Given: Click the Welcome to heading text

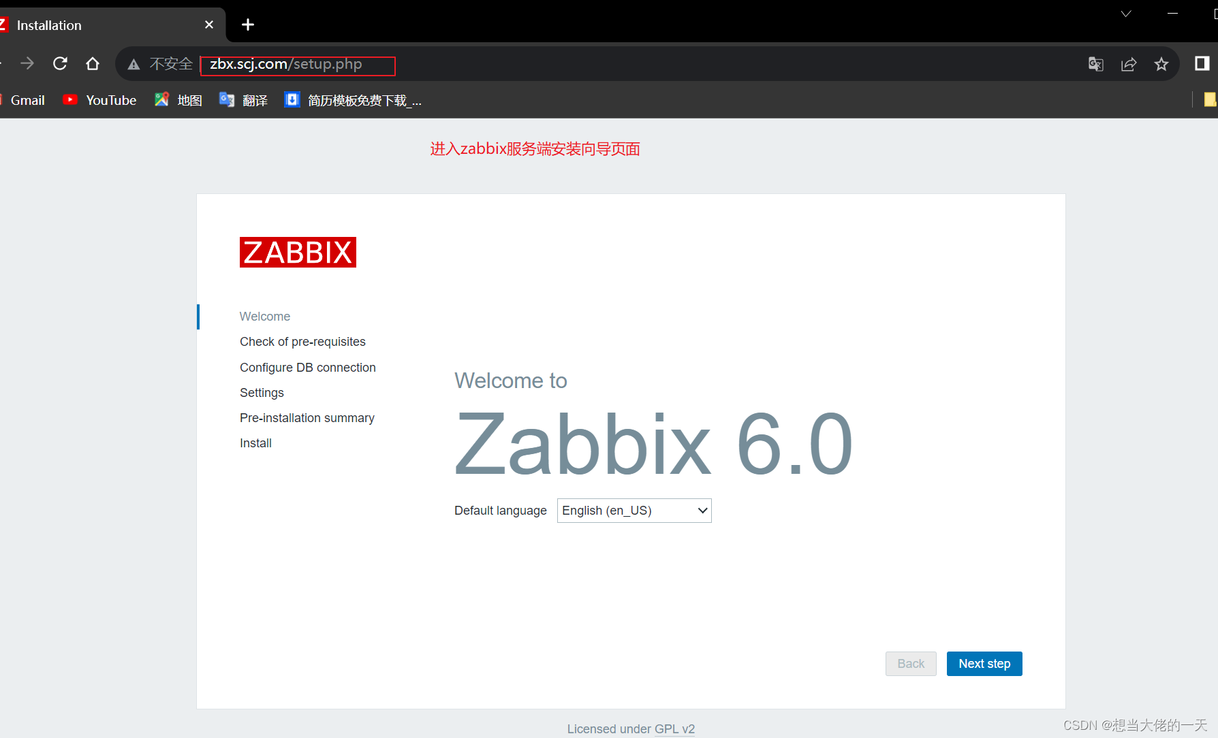Looking at the screenshot, I should click(x=511, y=381).
